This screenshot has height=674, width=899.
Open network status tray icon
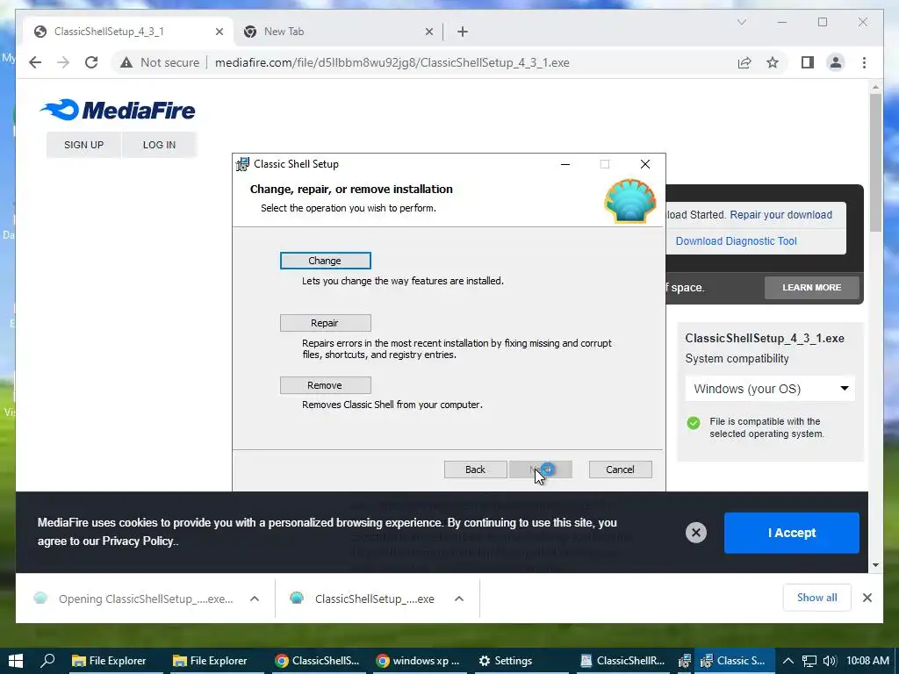809,661
